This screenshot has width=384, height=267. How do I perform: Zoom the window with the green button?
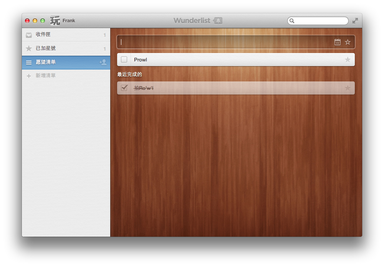pyautogui.click(x=43, y=21)
